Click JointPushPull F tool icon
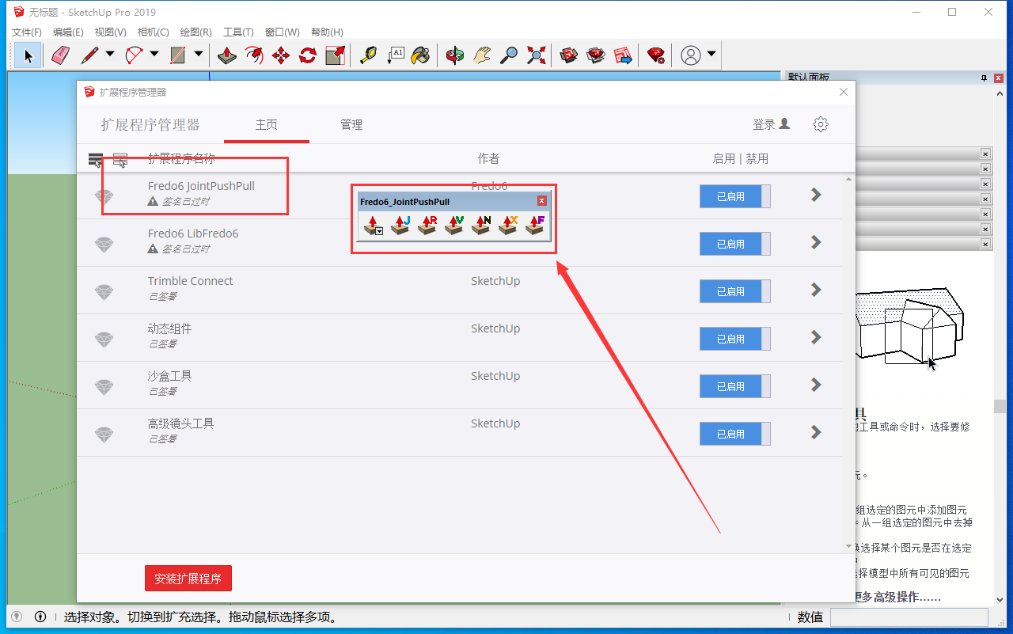 (x=535, y=226)
